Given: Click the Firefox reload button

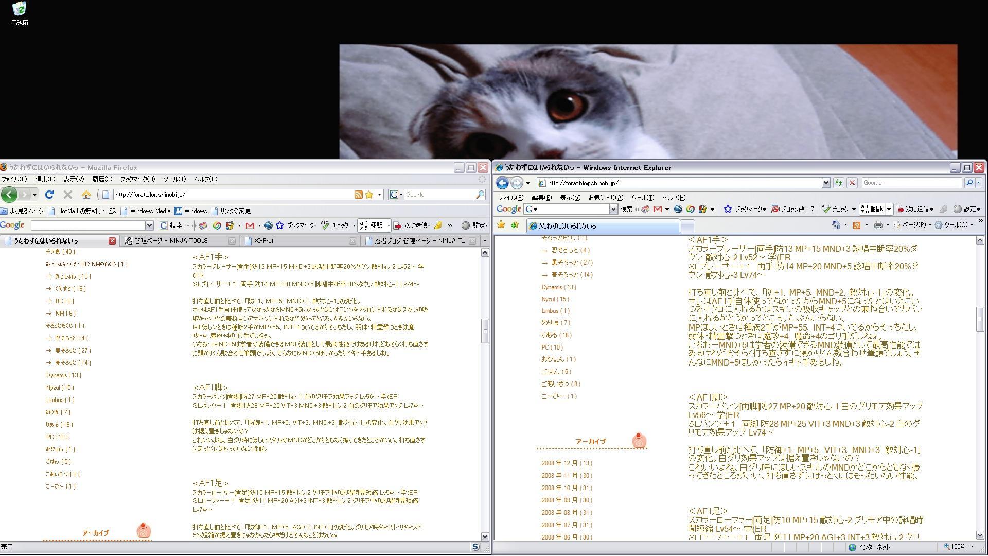Looking at the screenshot, I should pyautogui.click(x=49, y=195).
